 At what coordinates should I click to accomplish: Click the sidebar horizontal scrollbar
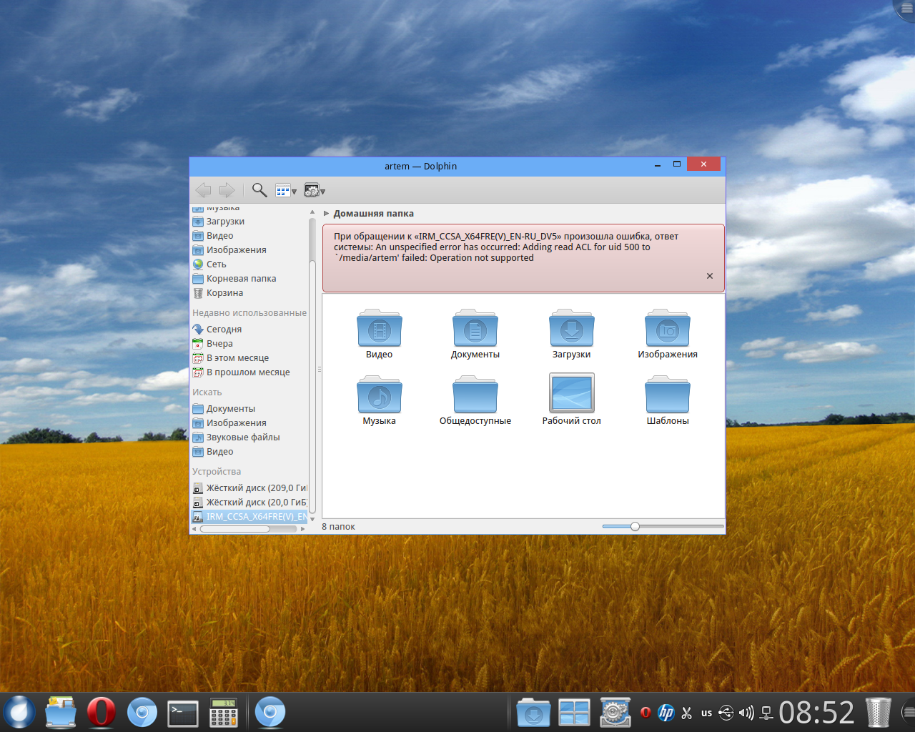click(235, 529)
